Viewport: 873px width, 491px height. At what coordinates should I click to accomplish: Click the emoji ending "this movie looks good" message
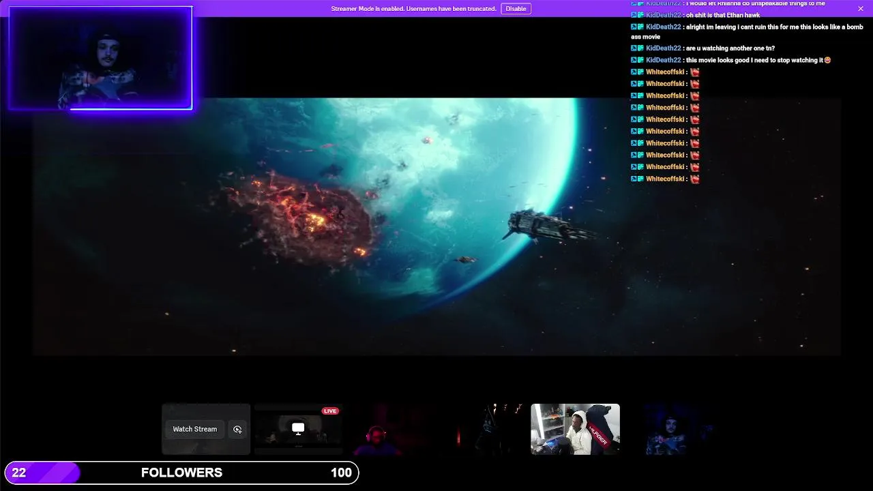point(827,60)
